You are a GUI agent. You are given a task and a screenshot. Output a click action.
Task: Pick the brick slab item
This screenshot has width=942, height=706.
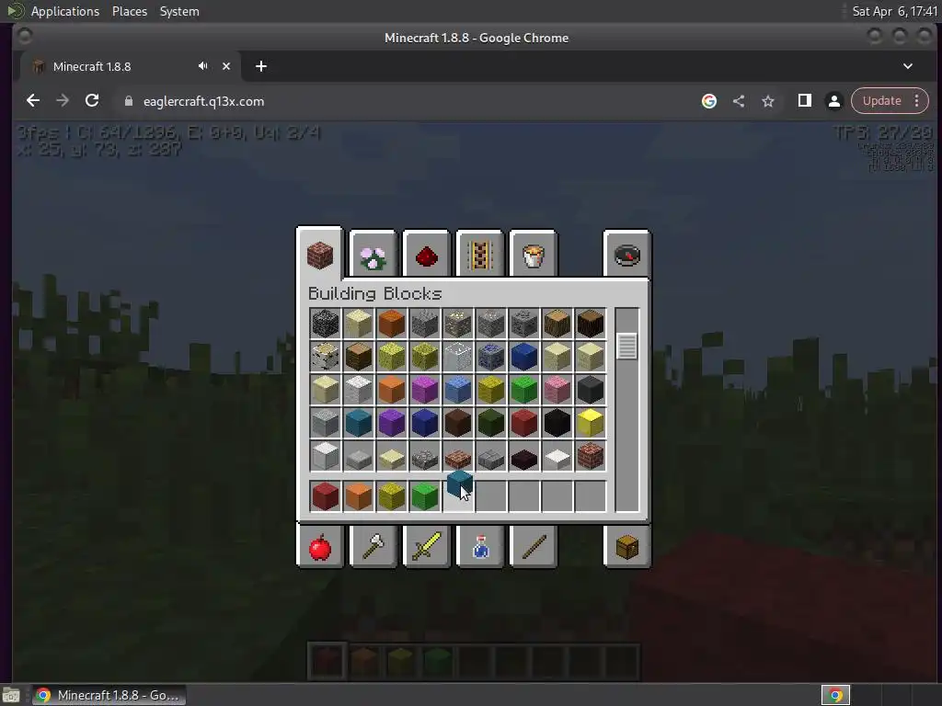[458, 458]
